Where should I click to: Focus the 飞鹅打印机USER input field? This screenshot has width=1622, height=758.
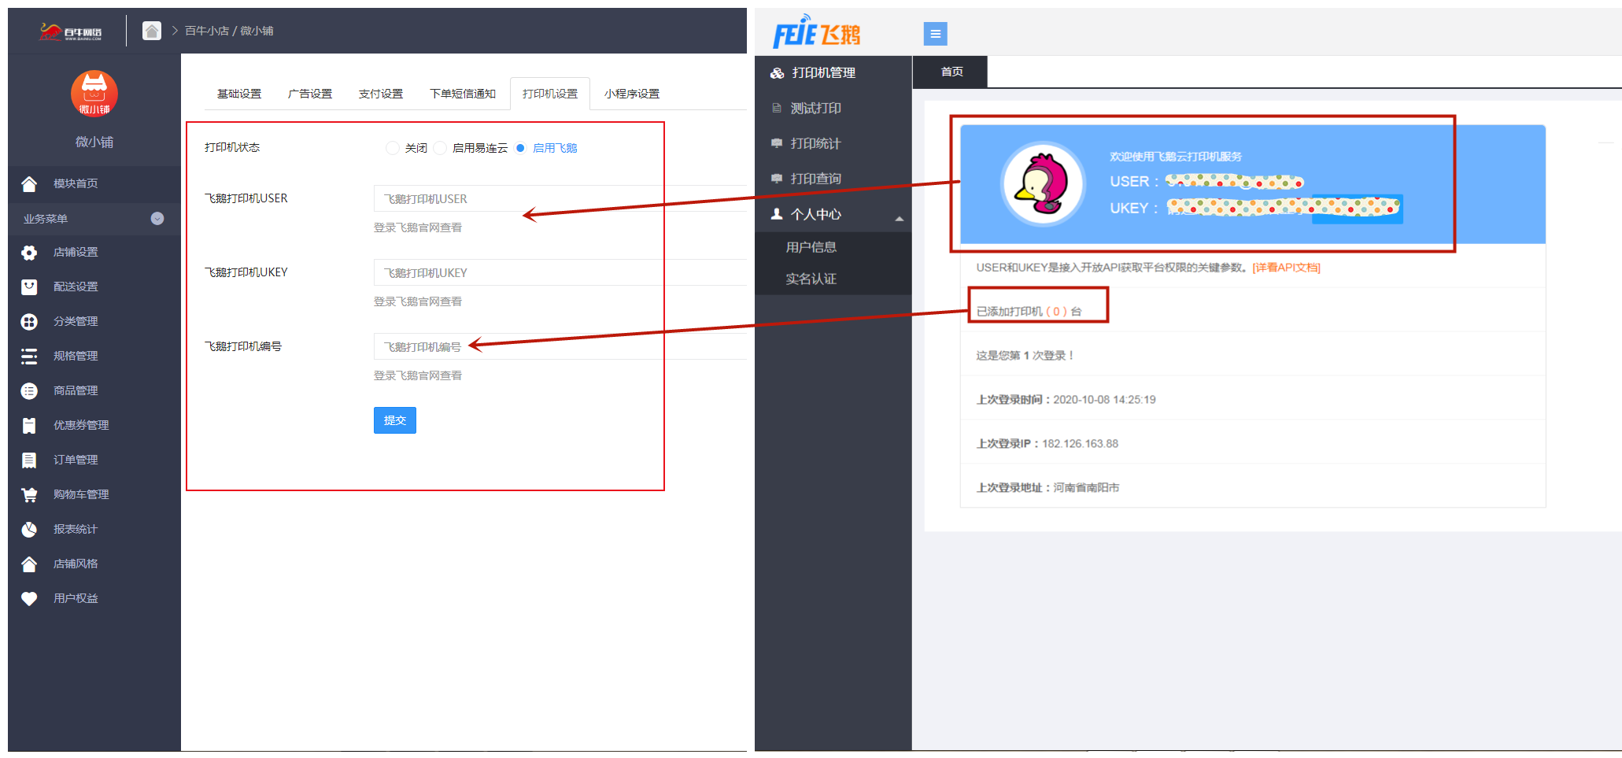tap(560, 198)
